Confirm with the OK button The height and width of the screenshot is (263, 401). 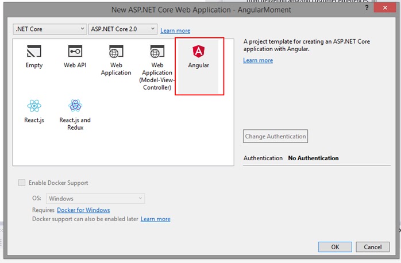pos(335,247)
